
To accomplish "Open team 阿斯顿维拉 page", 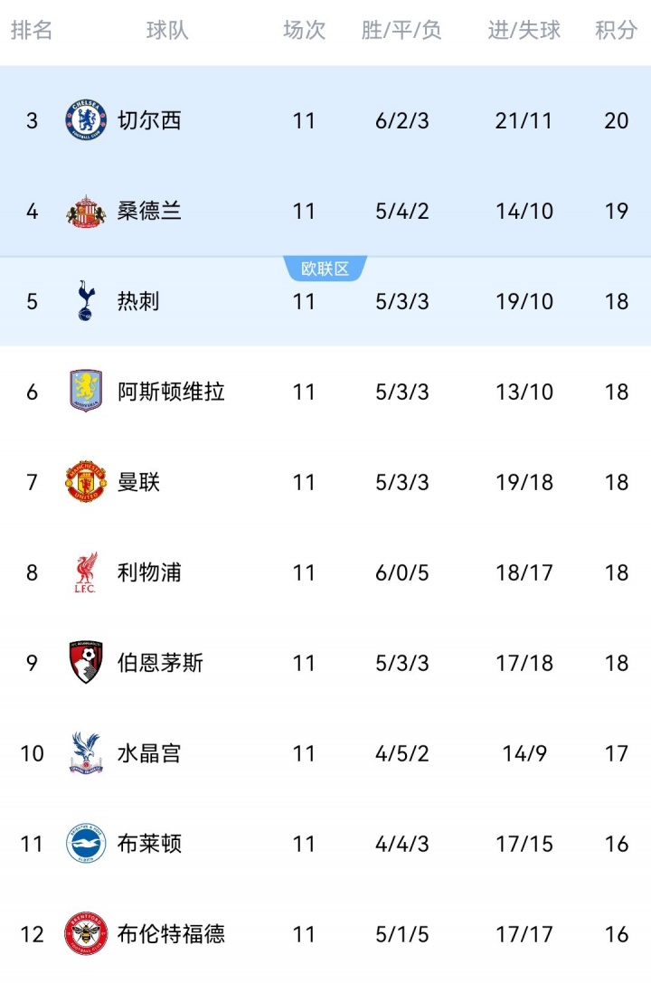I will (x=171, y=392).
